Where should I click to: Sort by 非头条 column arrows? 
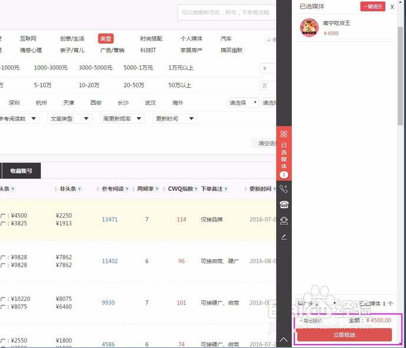pyautogui.click(x=55, y=189)
